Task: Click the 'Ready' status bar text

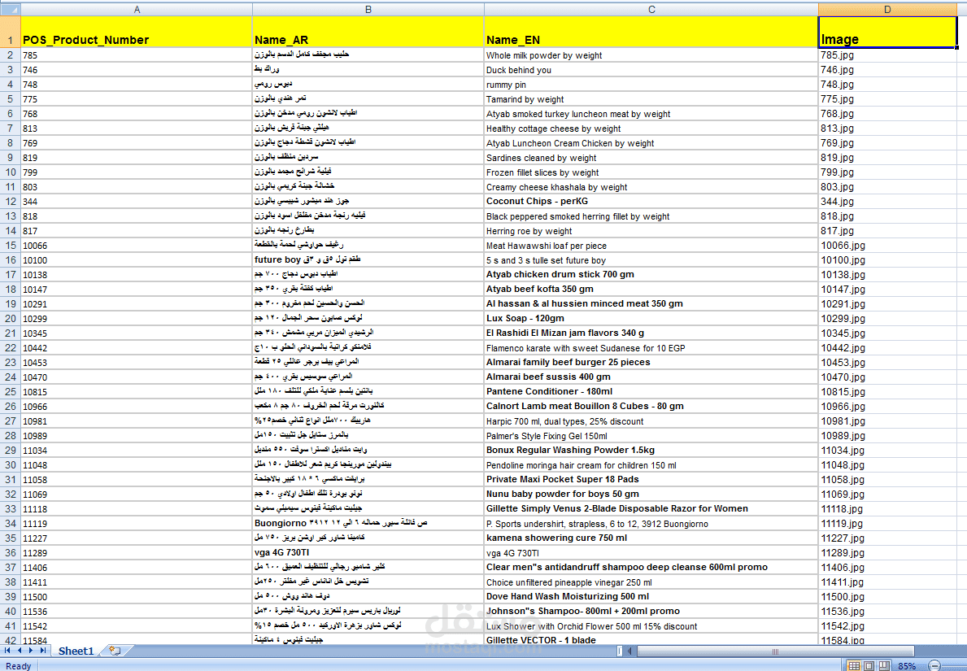Action: [x=18, y=666]
